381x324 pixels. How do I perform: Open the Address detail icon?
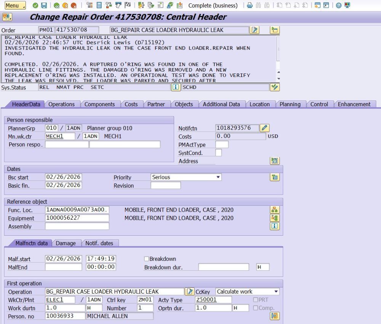[275, 161]
